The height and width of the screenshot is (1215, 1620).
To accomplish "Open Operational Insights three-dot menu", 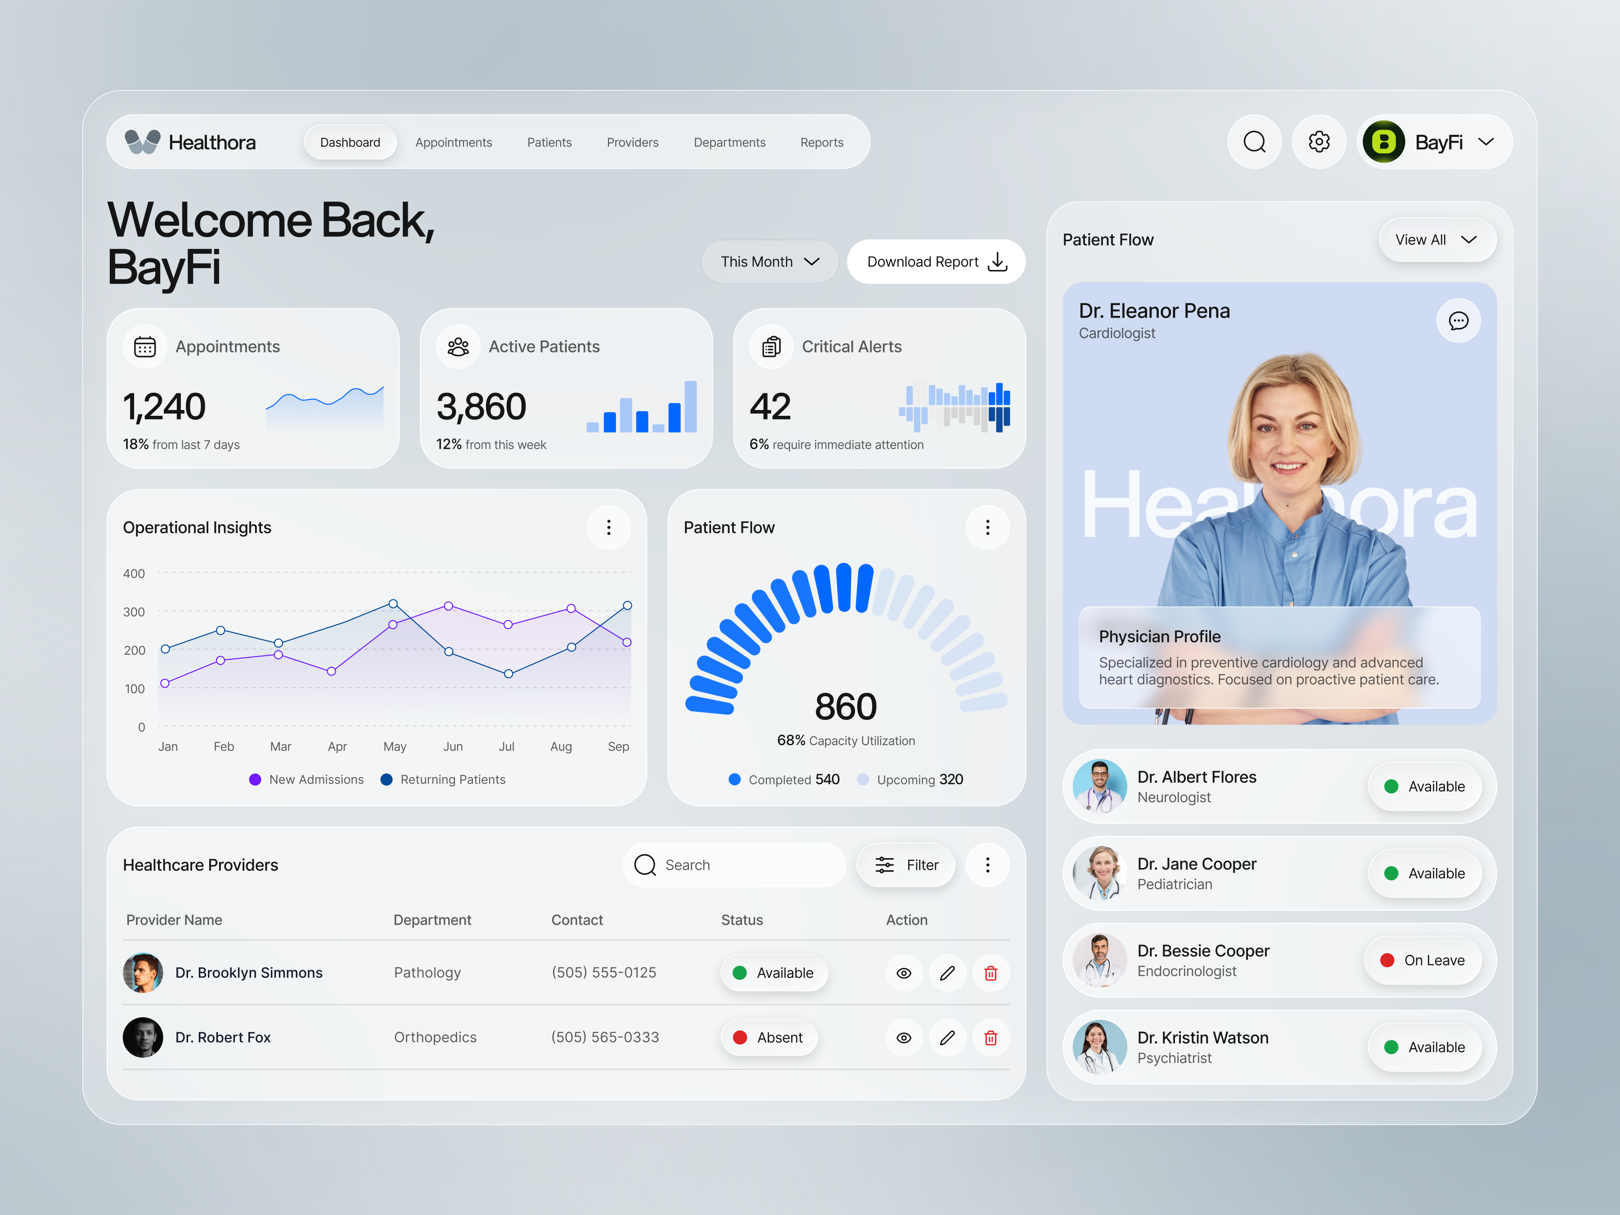I will click(608, 527).
